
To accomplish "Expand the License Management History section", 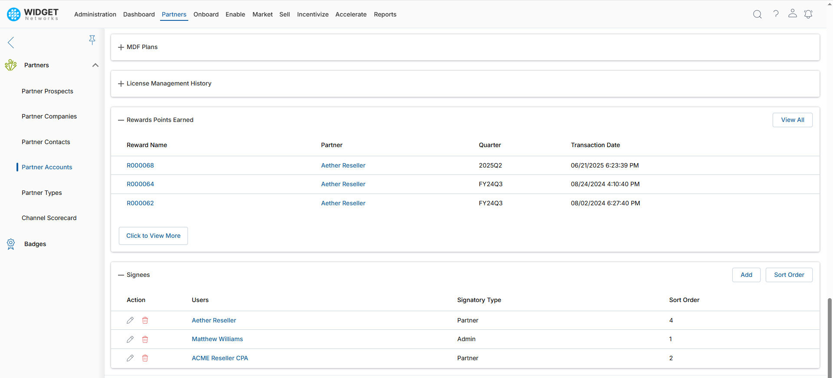I will (121, 84).
